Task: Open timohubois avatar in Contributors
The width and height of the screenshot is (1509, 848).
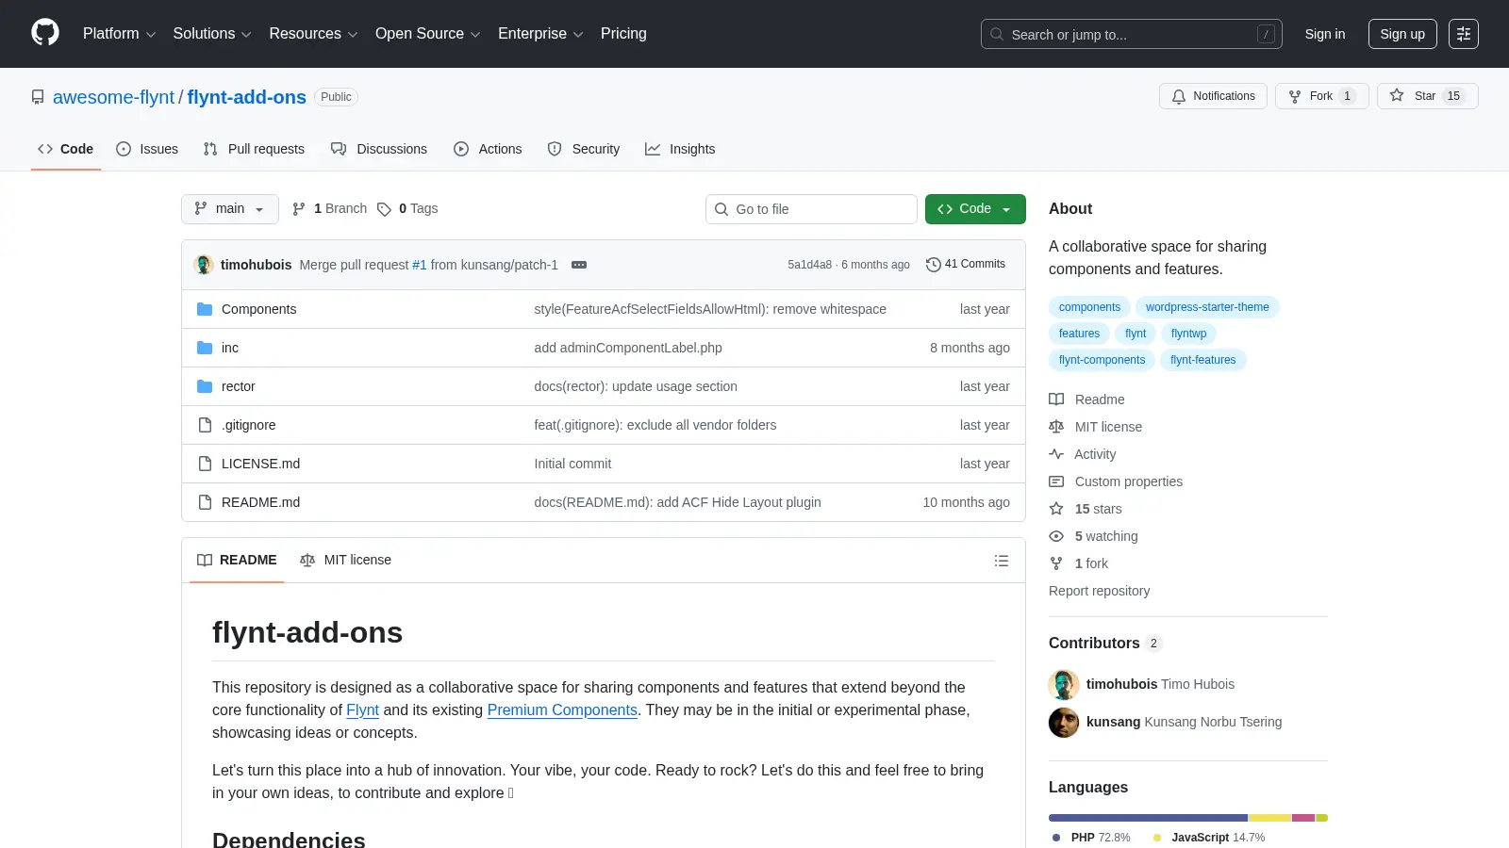Action: pyautogui.click(x=1064, y=684)
